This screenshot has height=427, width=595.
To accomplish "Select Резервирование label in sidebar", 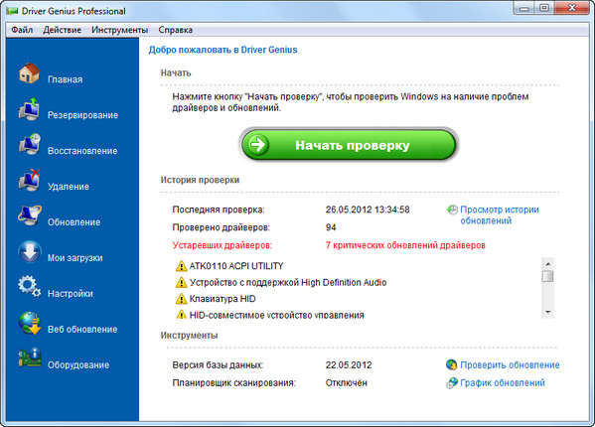I will point(82,115).
